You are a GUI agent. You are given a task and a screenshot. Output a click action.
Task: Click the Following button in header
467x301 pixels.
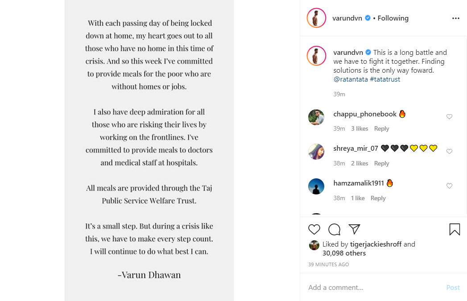coord(393,18)
